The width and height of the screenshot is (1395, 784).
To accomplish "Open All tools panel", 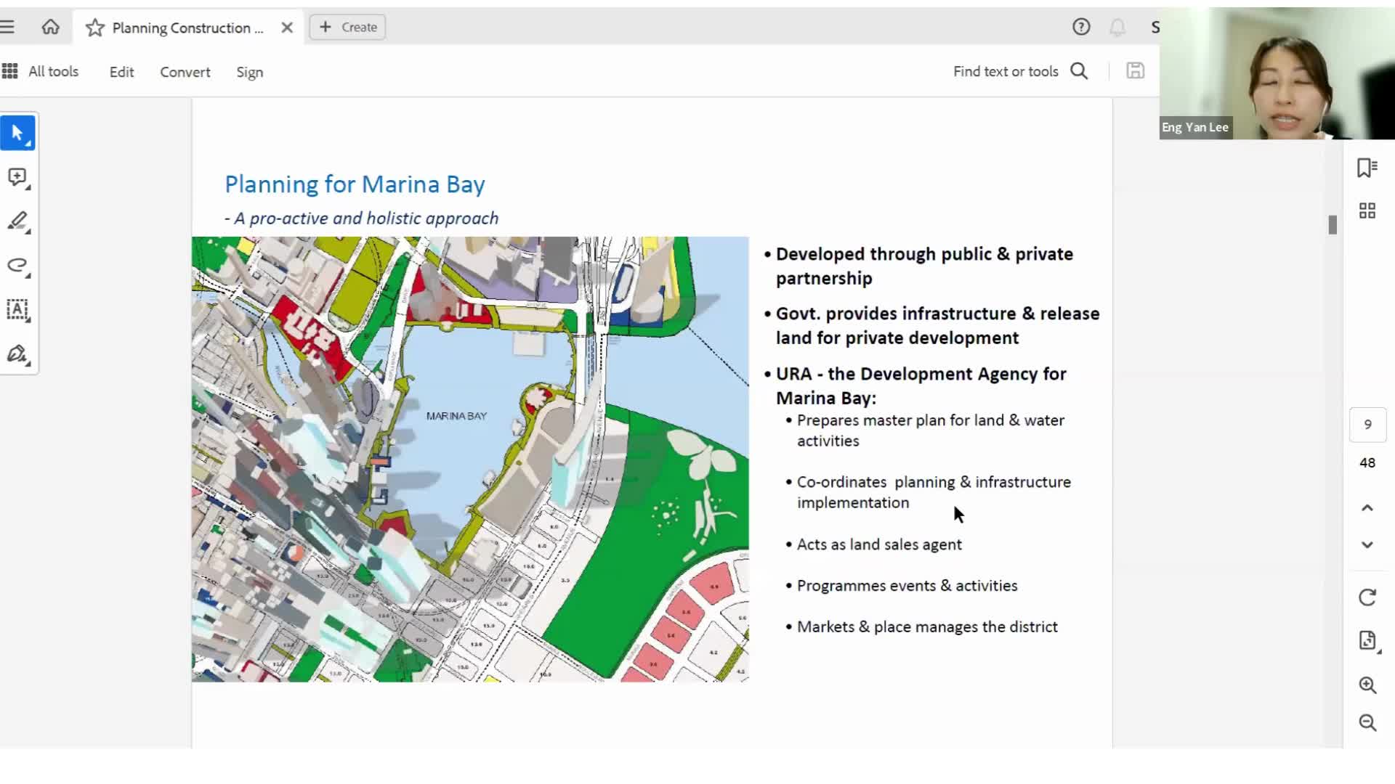I will (41, 71).
